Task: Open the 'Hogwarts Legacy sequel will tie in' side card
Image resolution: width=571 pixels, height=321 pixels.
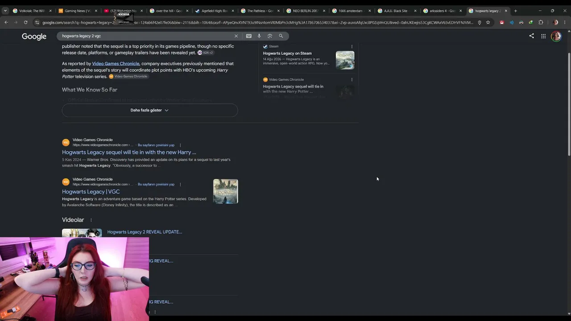Action: (293, 89)
